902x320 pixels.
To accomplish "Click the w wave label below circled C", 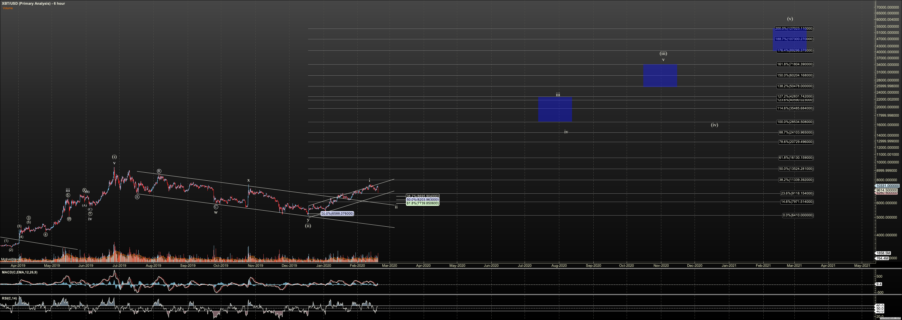I will pyautogui.click(x=216, y=212).
